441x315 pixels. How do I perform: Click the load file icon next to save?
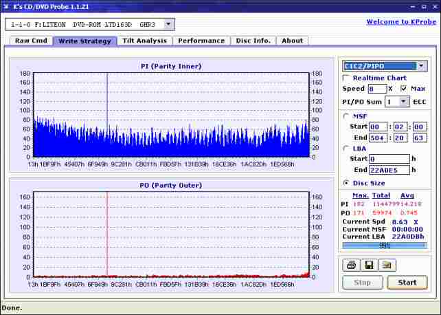[387, 265]
